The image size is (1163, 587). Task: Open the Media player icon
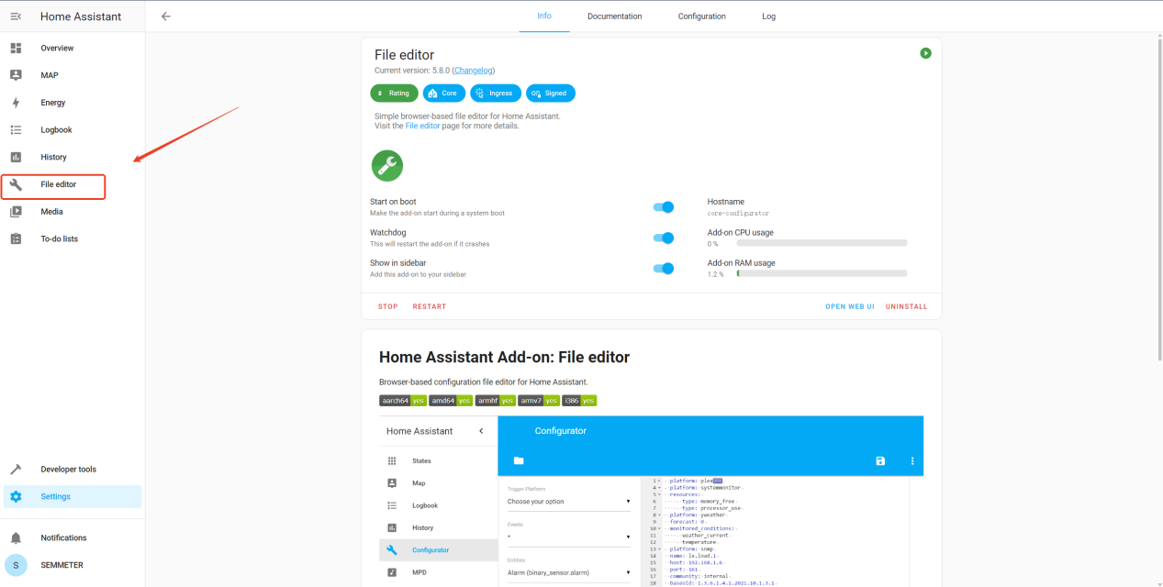[x=16, y=212]
